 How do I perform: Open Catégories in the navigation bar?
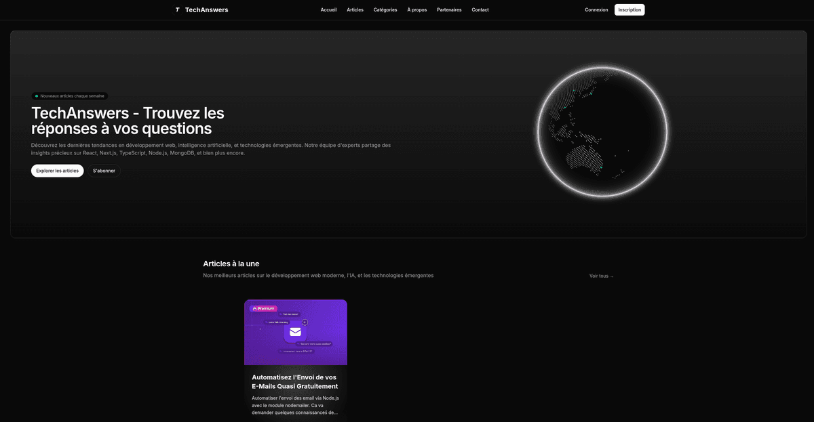(385, 9)
